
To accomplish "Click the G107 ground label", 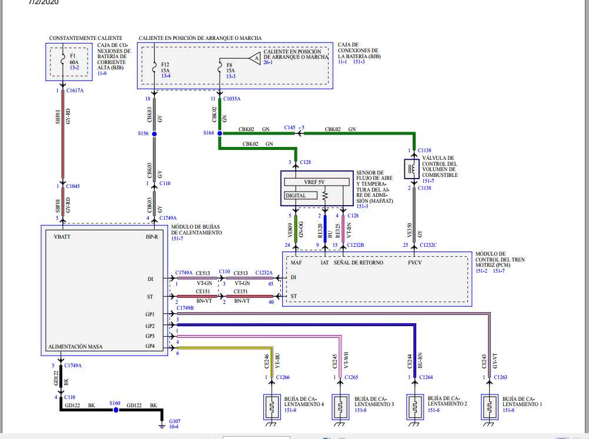I will 175,421.
